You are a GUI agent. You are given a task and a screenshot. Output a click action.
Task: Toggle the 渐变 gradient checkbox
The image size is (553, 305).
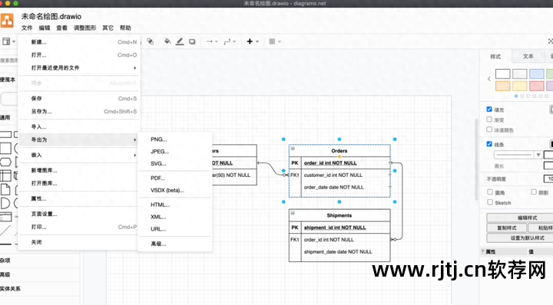pos(489,120)
